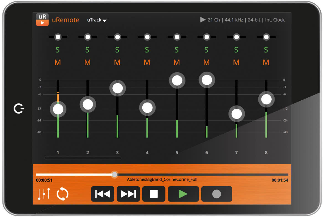Click the channel 1 number label
Screen dimensions: 324x217
[58, 153]
